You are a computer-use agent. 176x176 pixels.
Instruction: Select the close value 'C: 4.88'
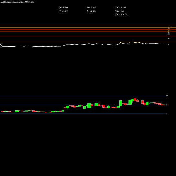pos(63,11)
